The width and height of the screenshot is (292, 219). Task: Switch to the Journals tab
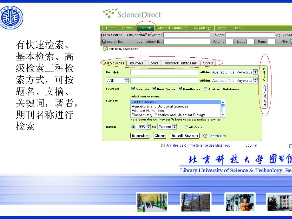[x=136, y=63]
